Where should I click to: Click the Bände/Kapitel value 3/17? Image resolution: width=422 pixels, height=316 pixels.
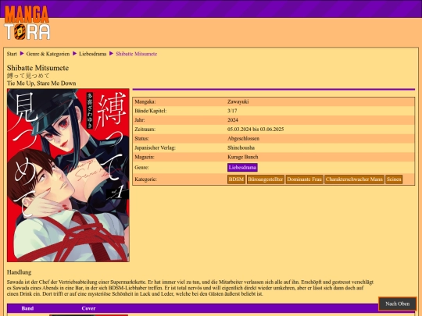pyautogui.click(x=232, y=111)
